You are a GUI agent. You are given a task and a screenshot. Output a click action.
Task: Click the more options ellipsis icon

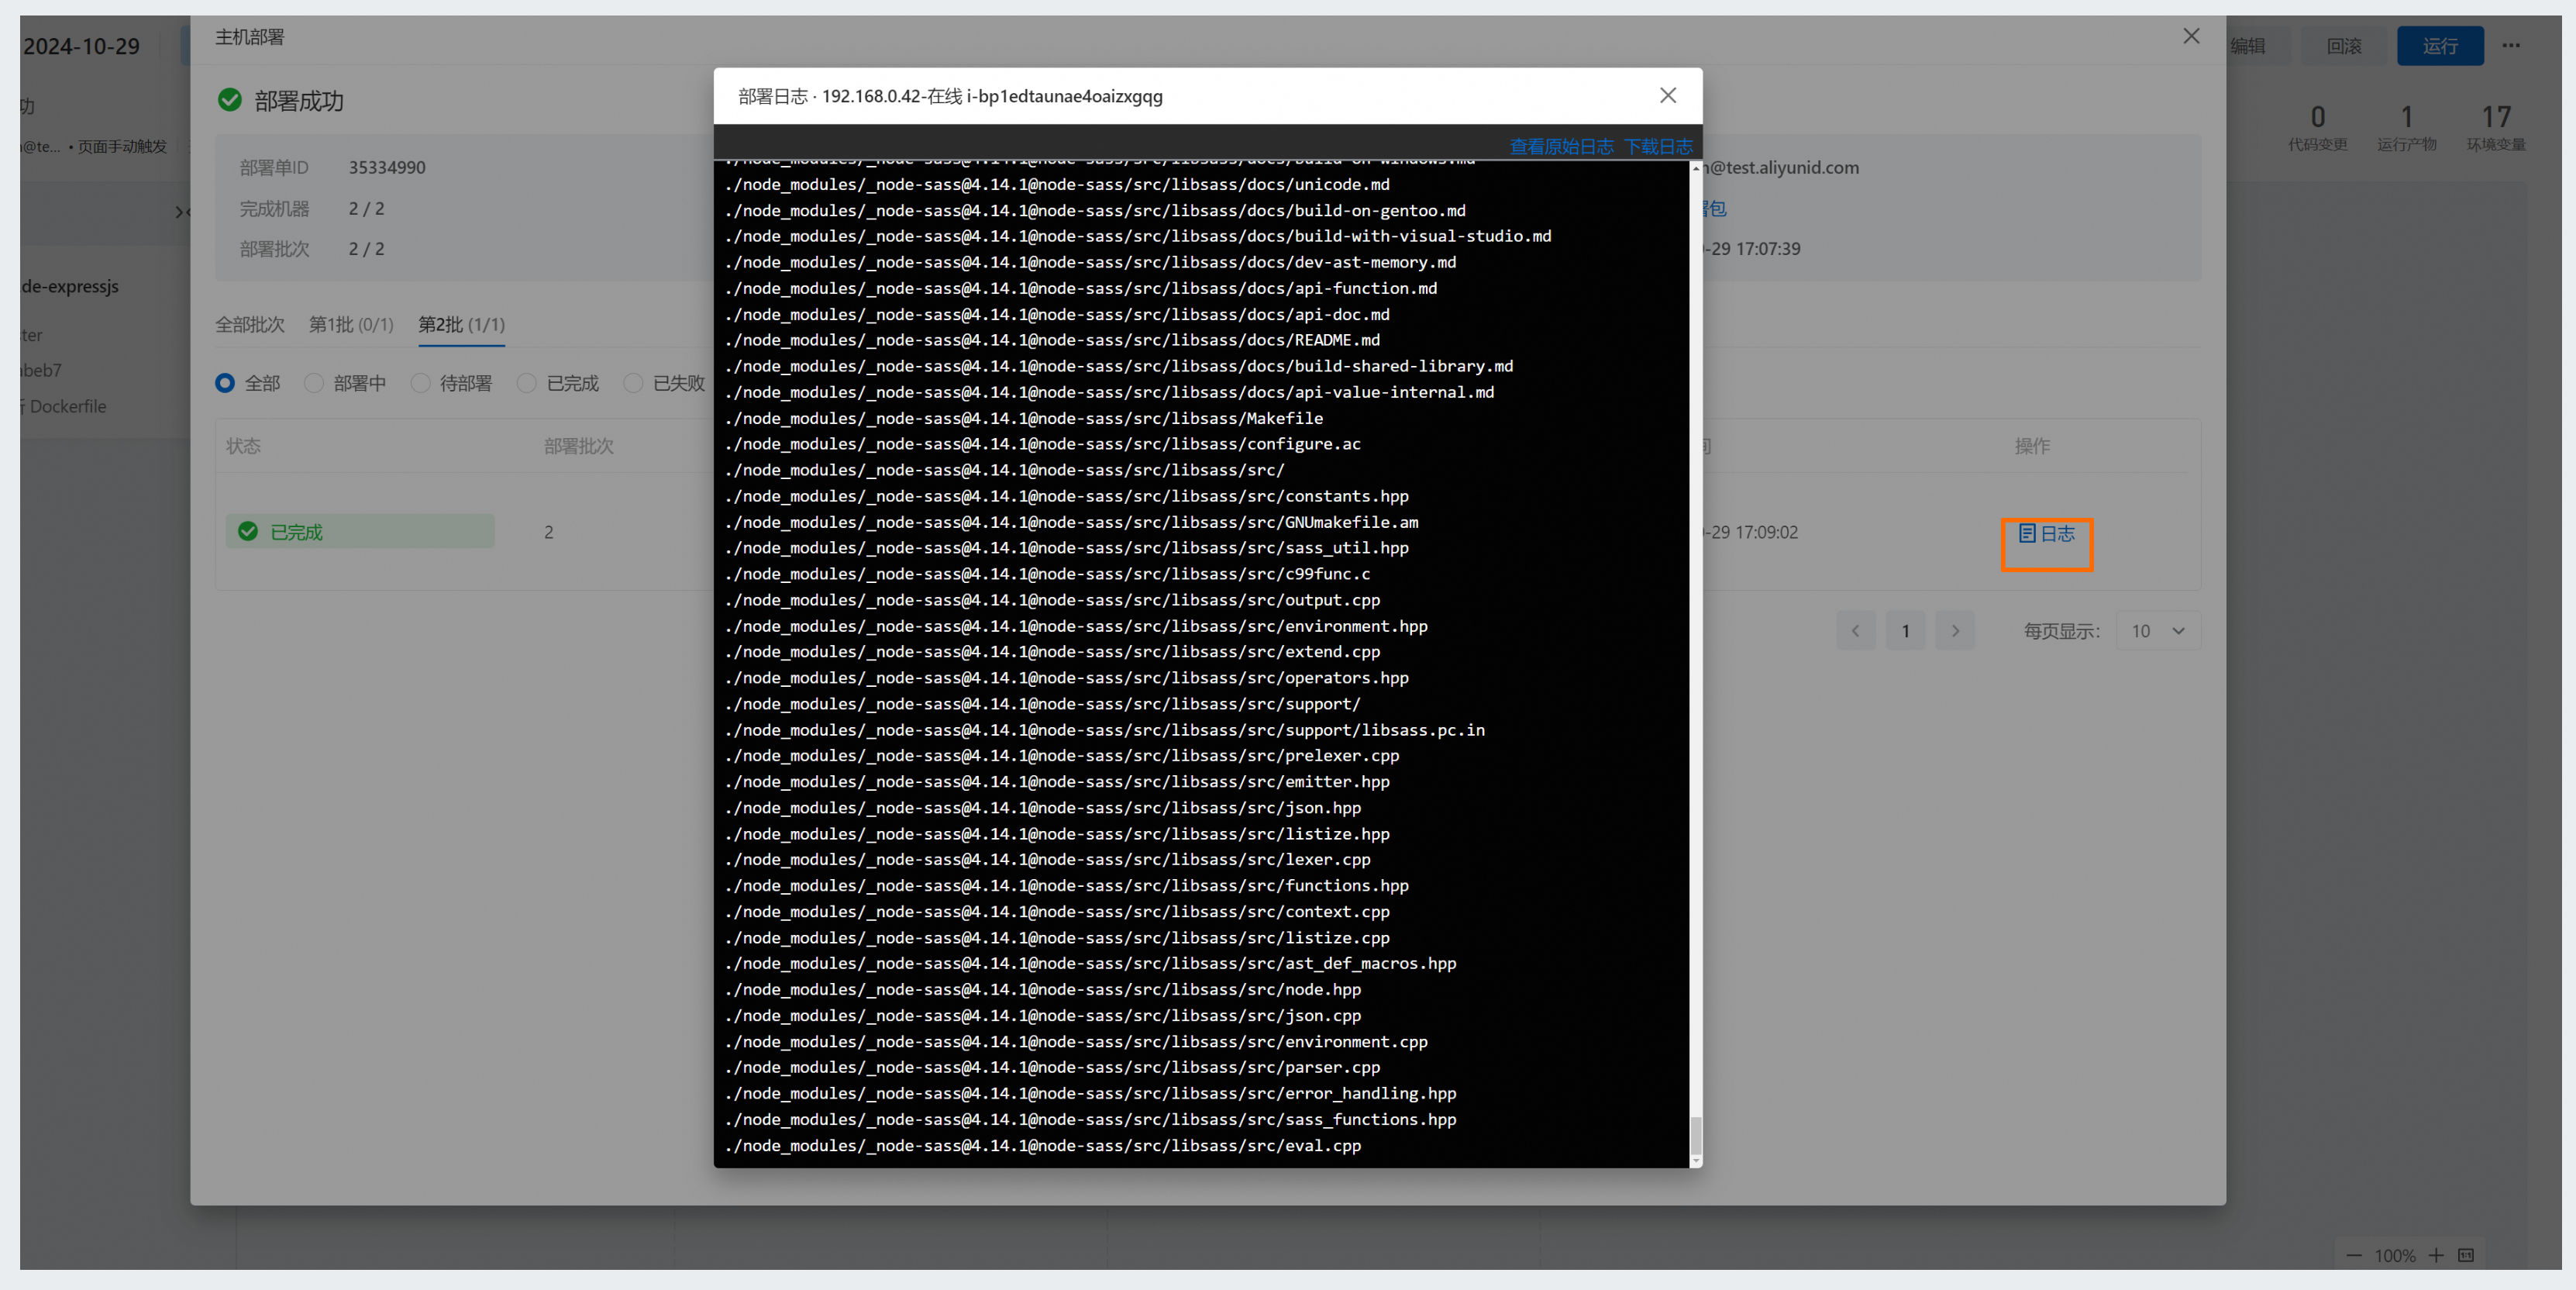click(x=2510, y=45)
